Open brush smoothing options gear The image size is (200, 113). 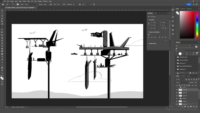click(80, 4)
